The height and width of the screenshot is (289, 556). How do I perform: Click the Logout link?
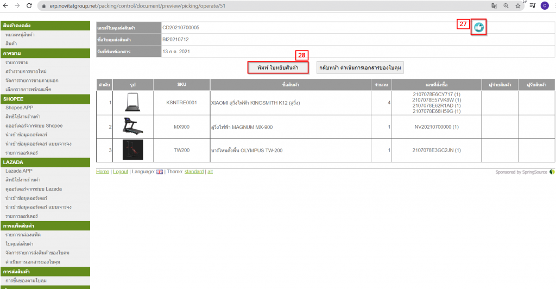click(121, 172)
